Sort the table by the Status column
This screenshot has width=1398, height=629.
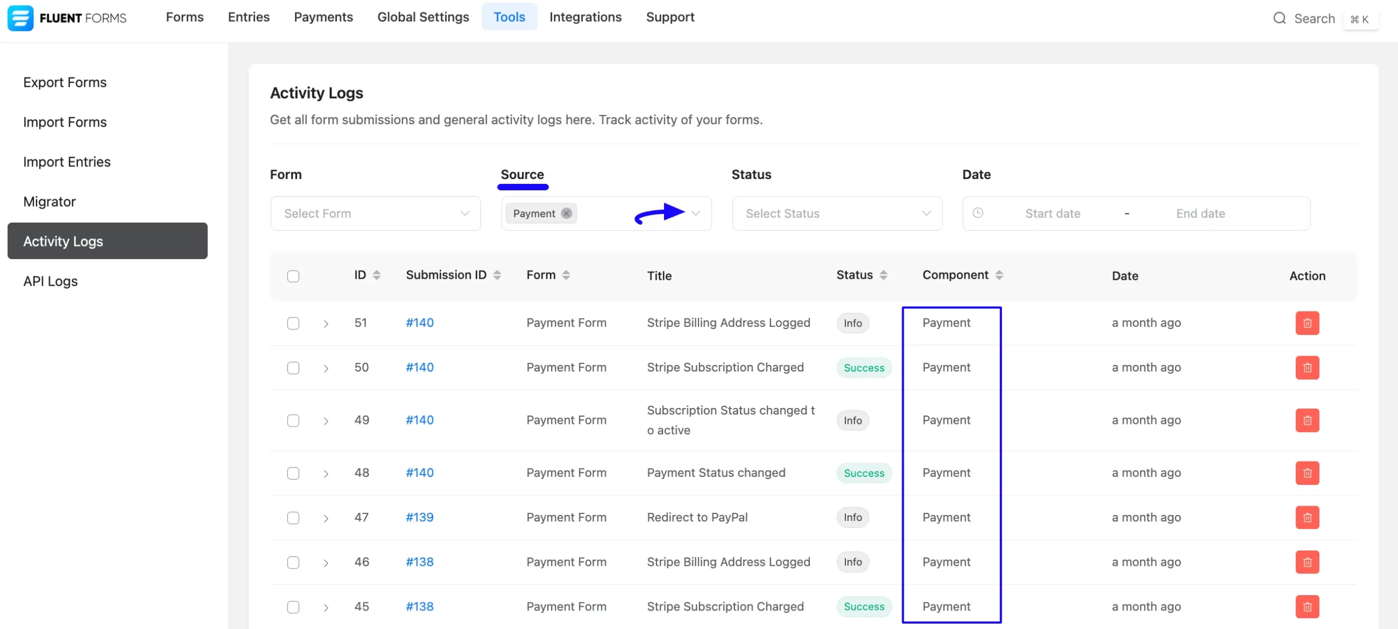pos(884,274)
